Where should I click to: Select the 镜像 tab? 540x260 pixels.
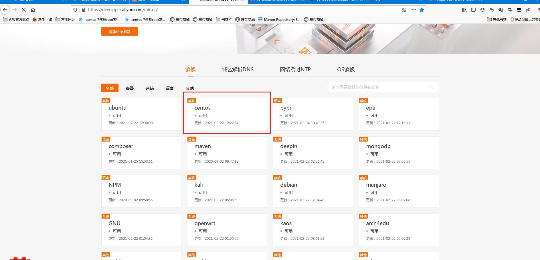click(x=190, y=70)
